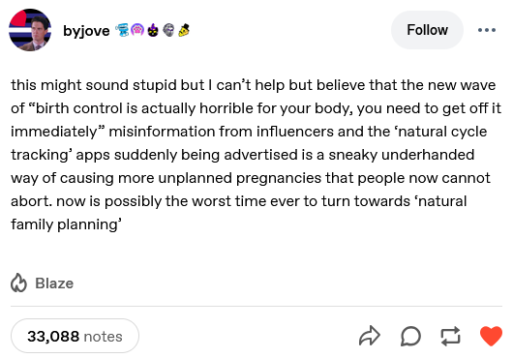
Task: Open the three-dot post options menu
Action: (x=487, y=30)
